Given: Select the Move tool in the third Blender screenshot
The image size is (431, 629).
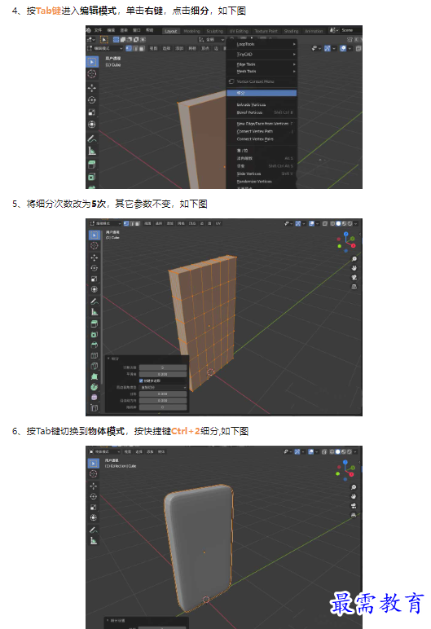Looking at the screenshot, I should pos(94,486).
